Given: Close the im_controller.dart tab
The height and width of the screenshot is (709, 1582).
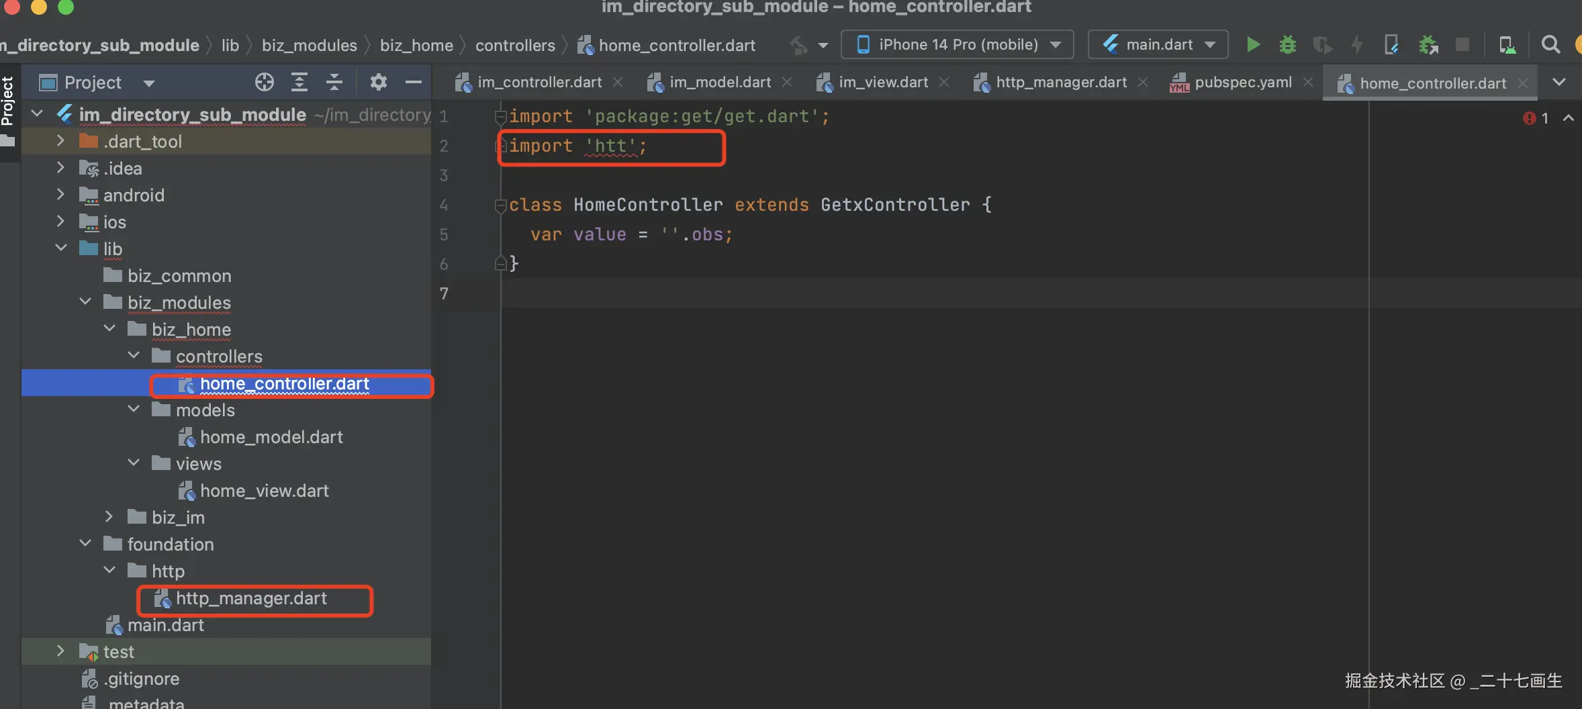Looking at the screenshot, I should pos(618,82).
